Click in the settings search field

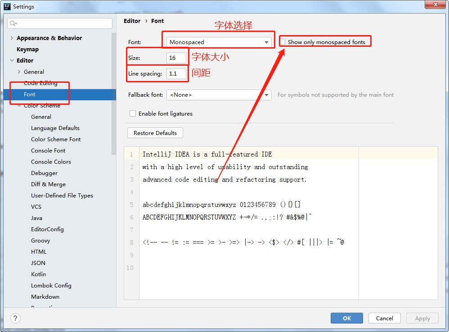[60, 23]
